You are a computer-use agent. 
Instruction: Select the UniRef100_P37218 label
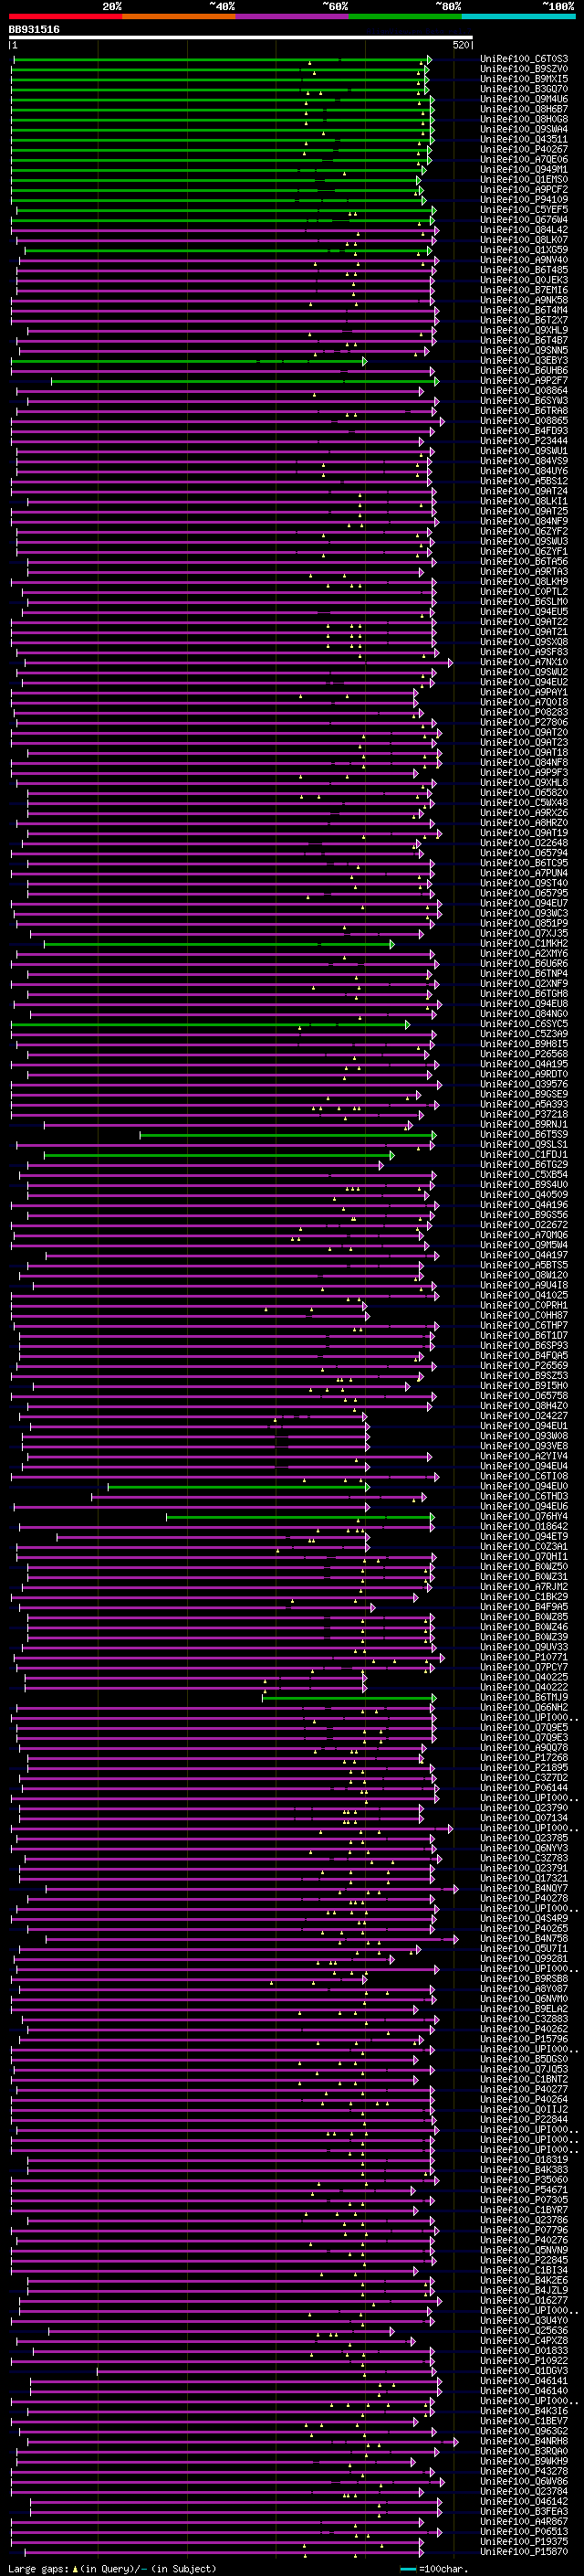coord(524,1114)
